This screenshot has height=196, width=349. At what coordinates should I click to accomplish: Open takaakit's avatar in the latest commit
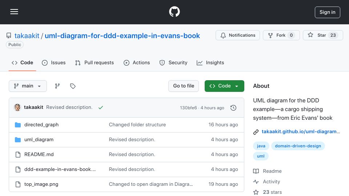point(17,107)
